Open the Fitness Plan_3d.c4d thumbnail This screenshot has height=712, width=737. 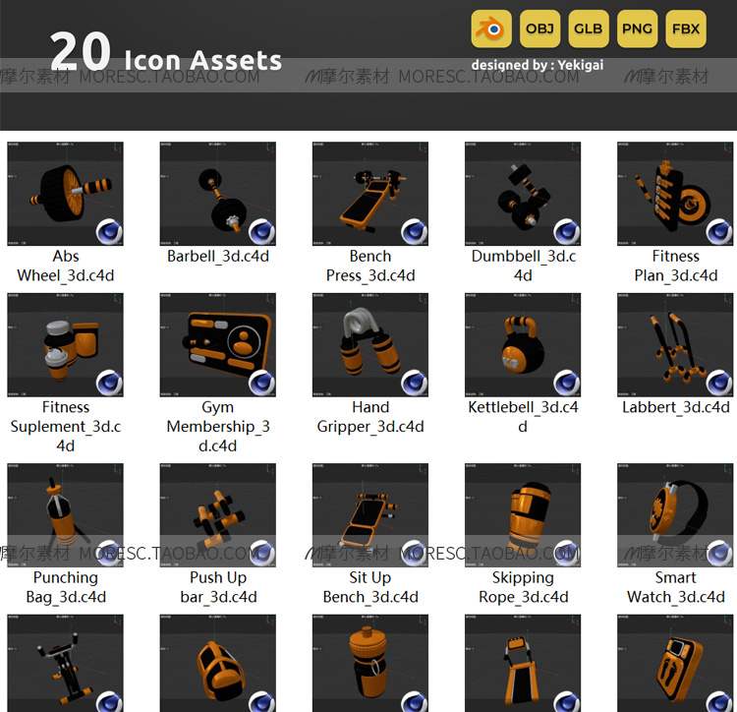coord(675,194)
